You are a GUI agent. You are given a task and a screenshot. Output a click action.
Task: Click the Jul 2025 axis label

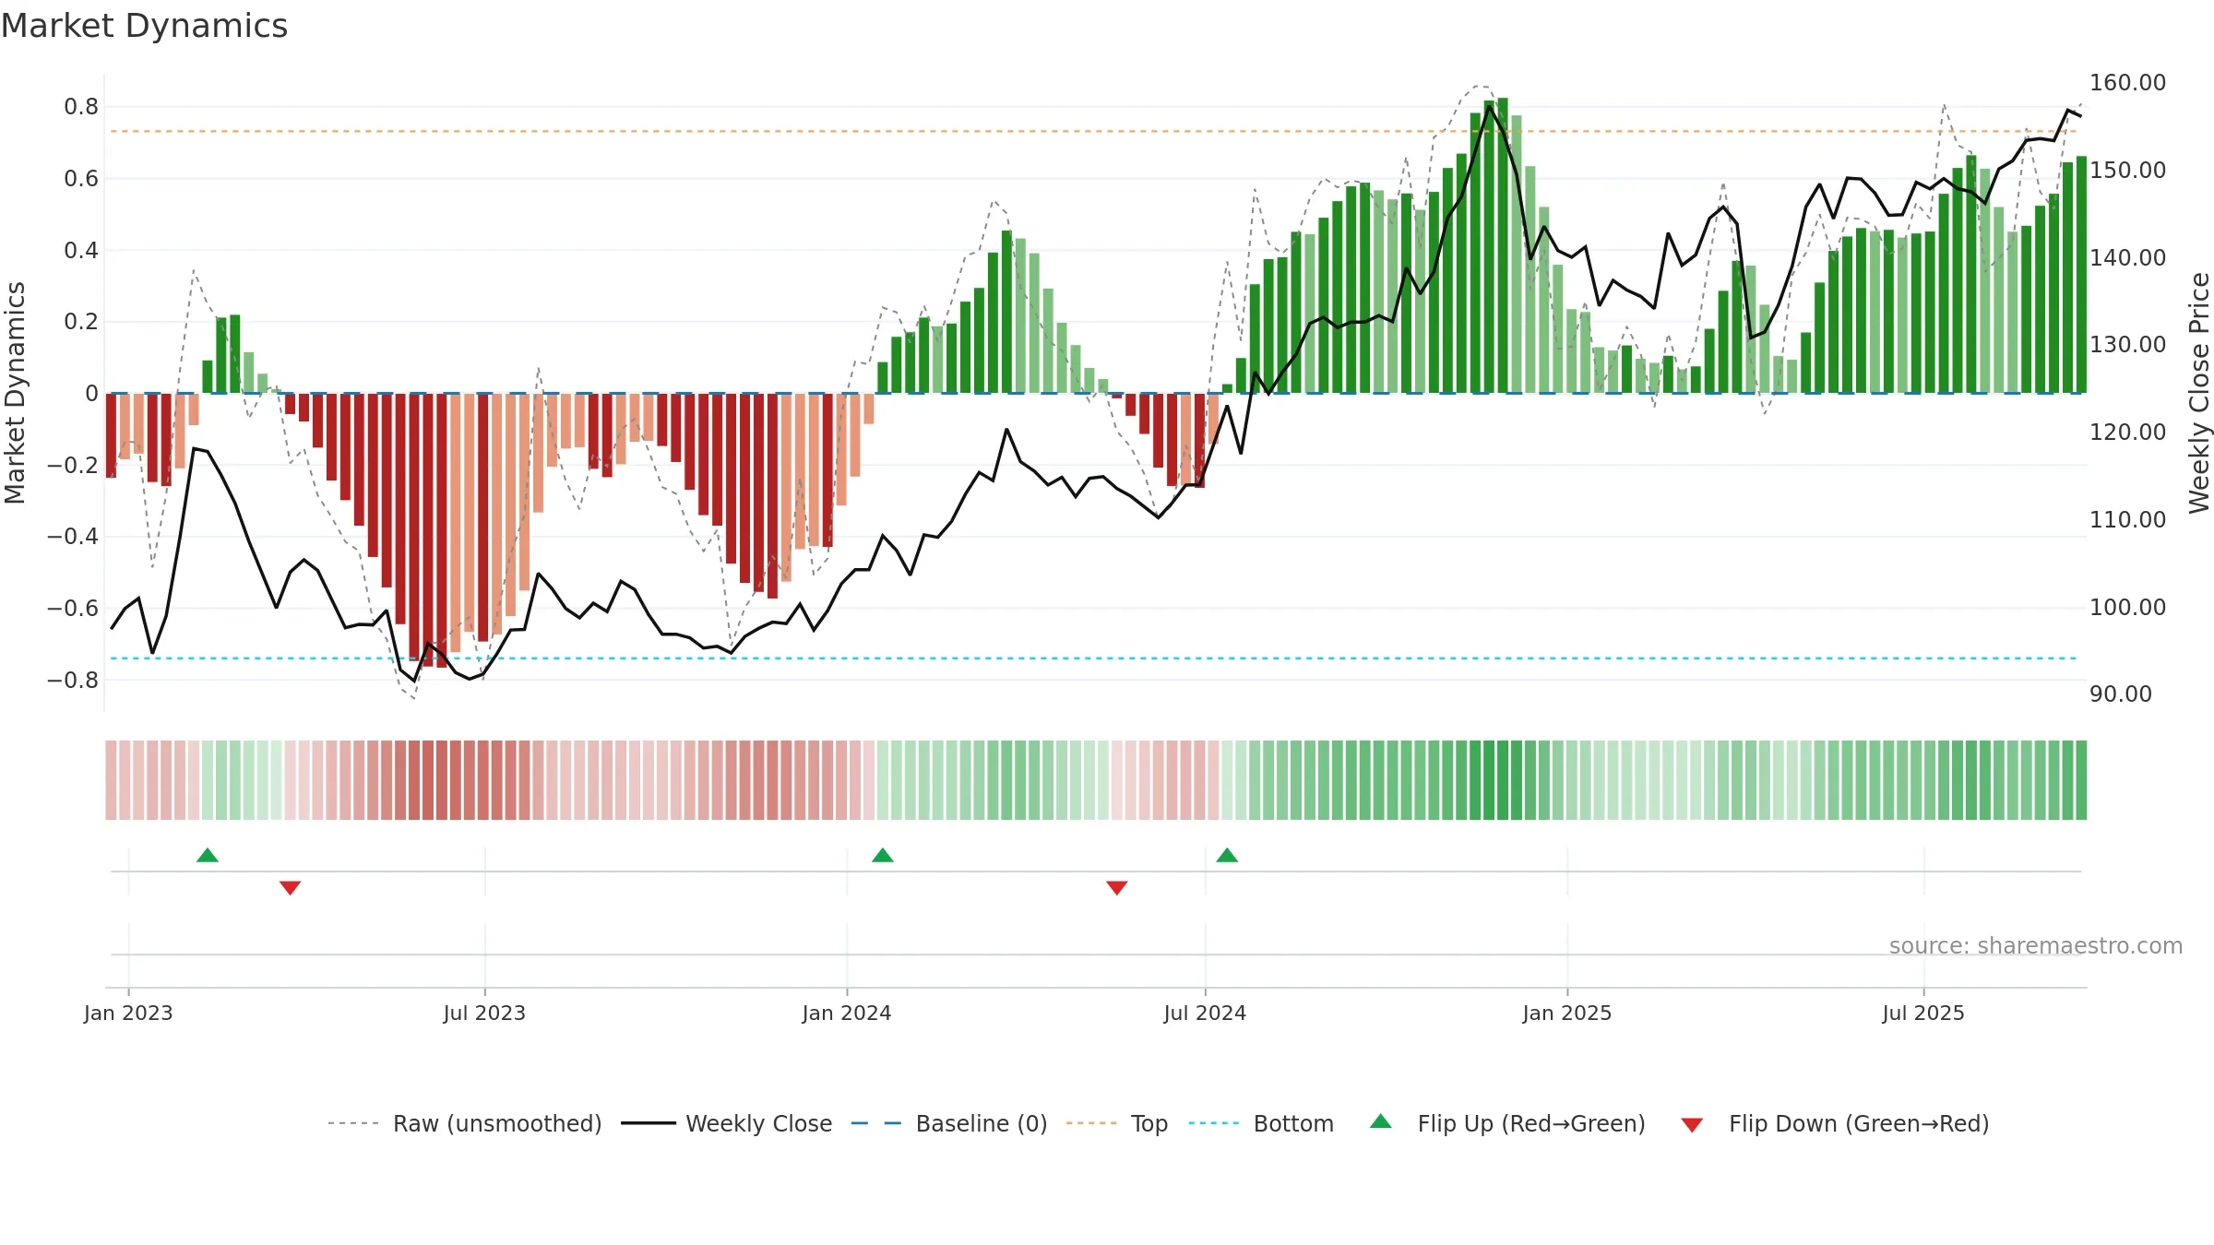click(1923, 1013)
